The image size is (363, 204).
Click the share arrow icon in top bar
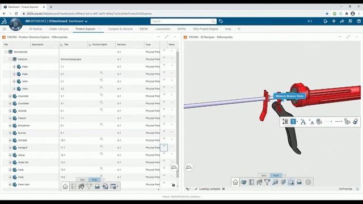point(342,22)
